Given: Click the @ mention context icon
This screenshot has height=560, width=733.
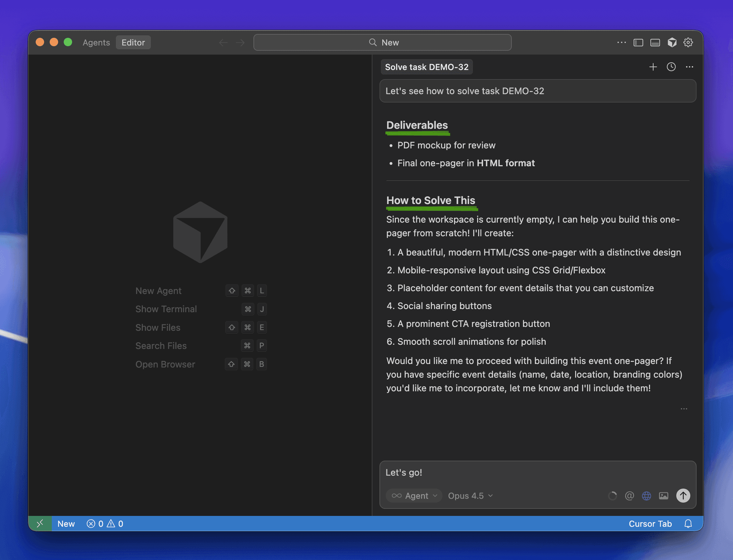Looking at the screenshot, I should 629,496.
